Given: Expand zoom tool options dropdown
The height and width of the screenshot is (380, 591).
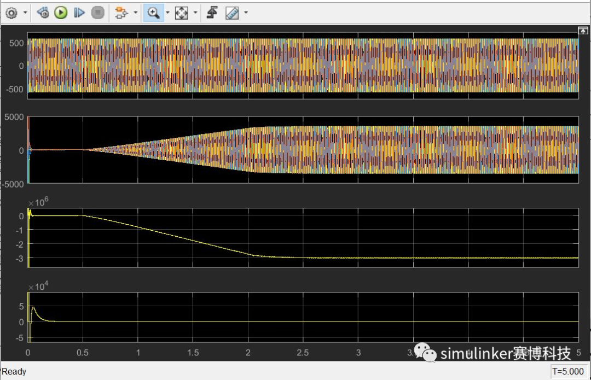Looking at the screenshot, I should (x=168, y=13).
